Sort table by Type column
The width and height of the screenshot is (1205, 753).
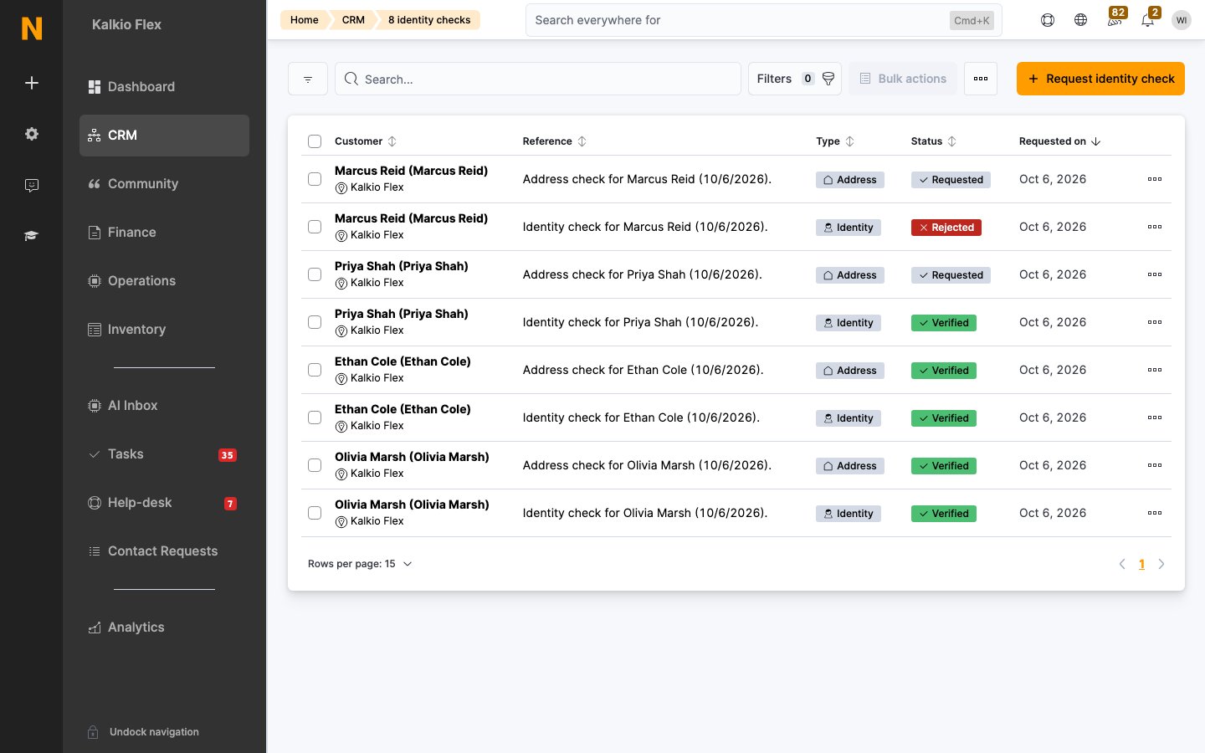pyautogui.click(x=835, y=141)
